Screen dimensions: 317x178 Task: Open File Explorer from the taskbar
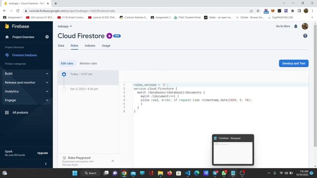[160, 173]
